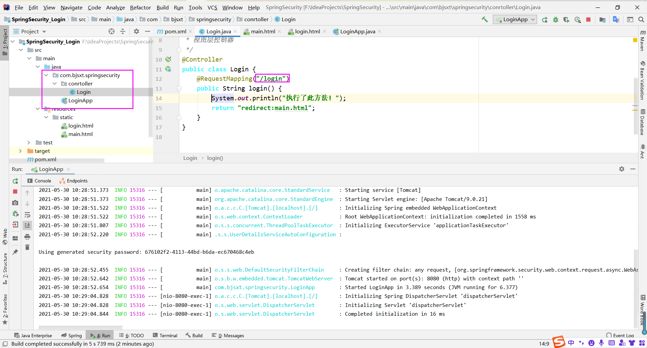Toggle the 2: Favorites tool window
Image resolution: width=647 pixels, height=348 pixels.
click(x=5, y=310)
